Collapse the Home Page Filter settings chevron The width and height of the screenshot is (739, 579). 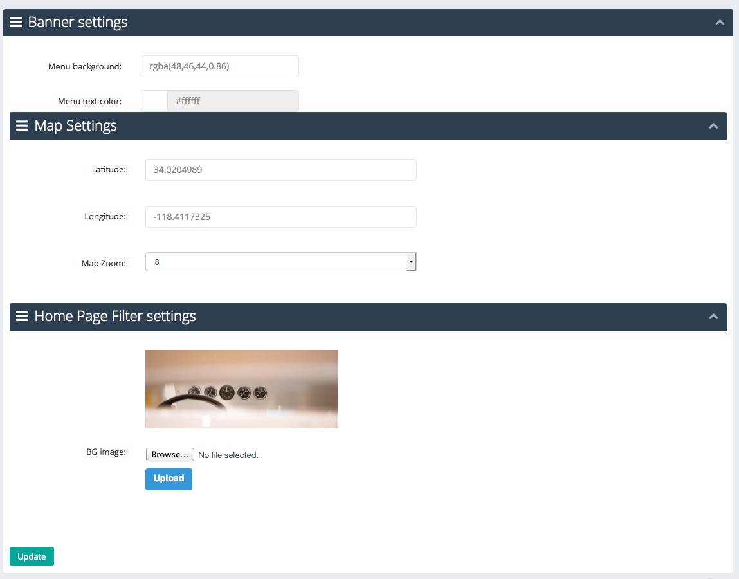pos(713,317)
